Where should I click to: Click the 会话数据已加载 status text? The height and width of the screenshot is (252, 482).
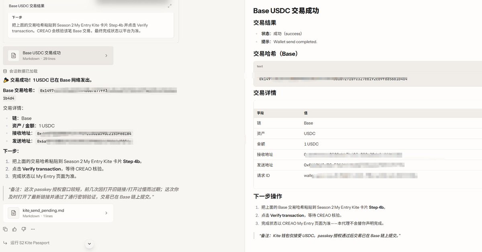23,71
